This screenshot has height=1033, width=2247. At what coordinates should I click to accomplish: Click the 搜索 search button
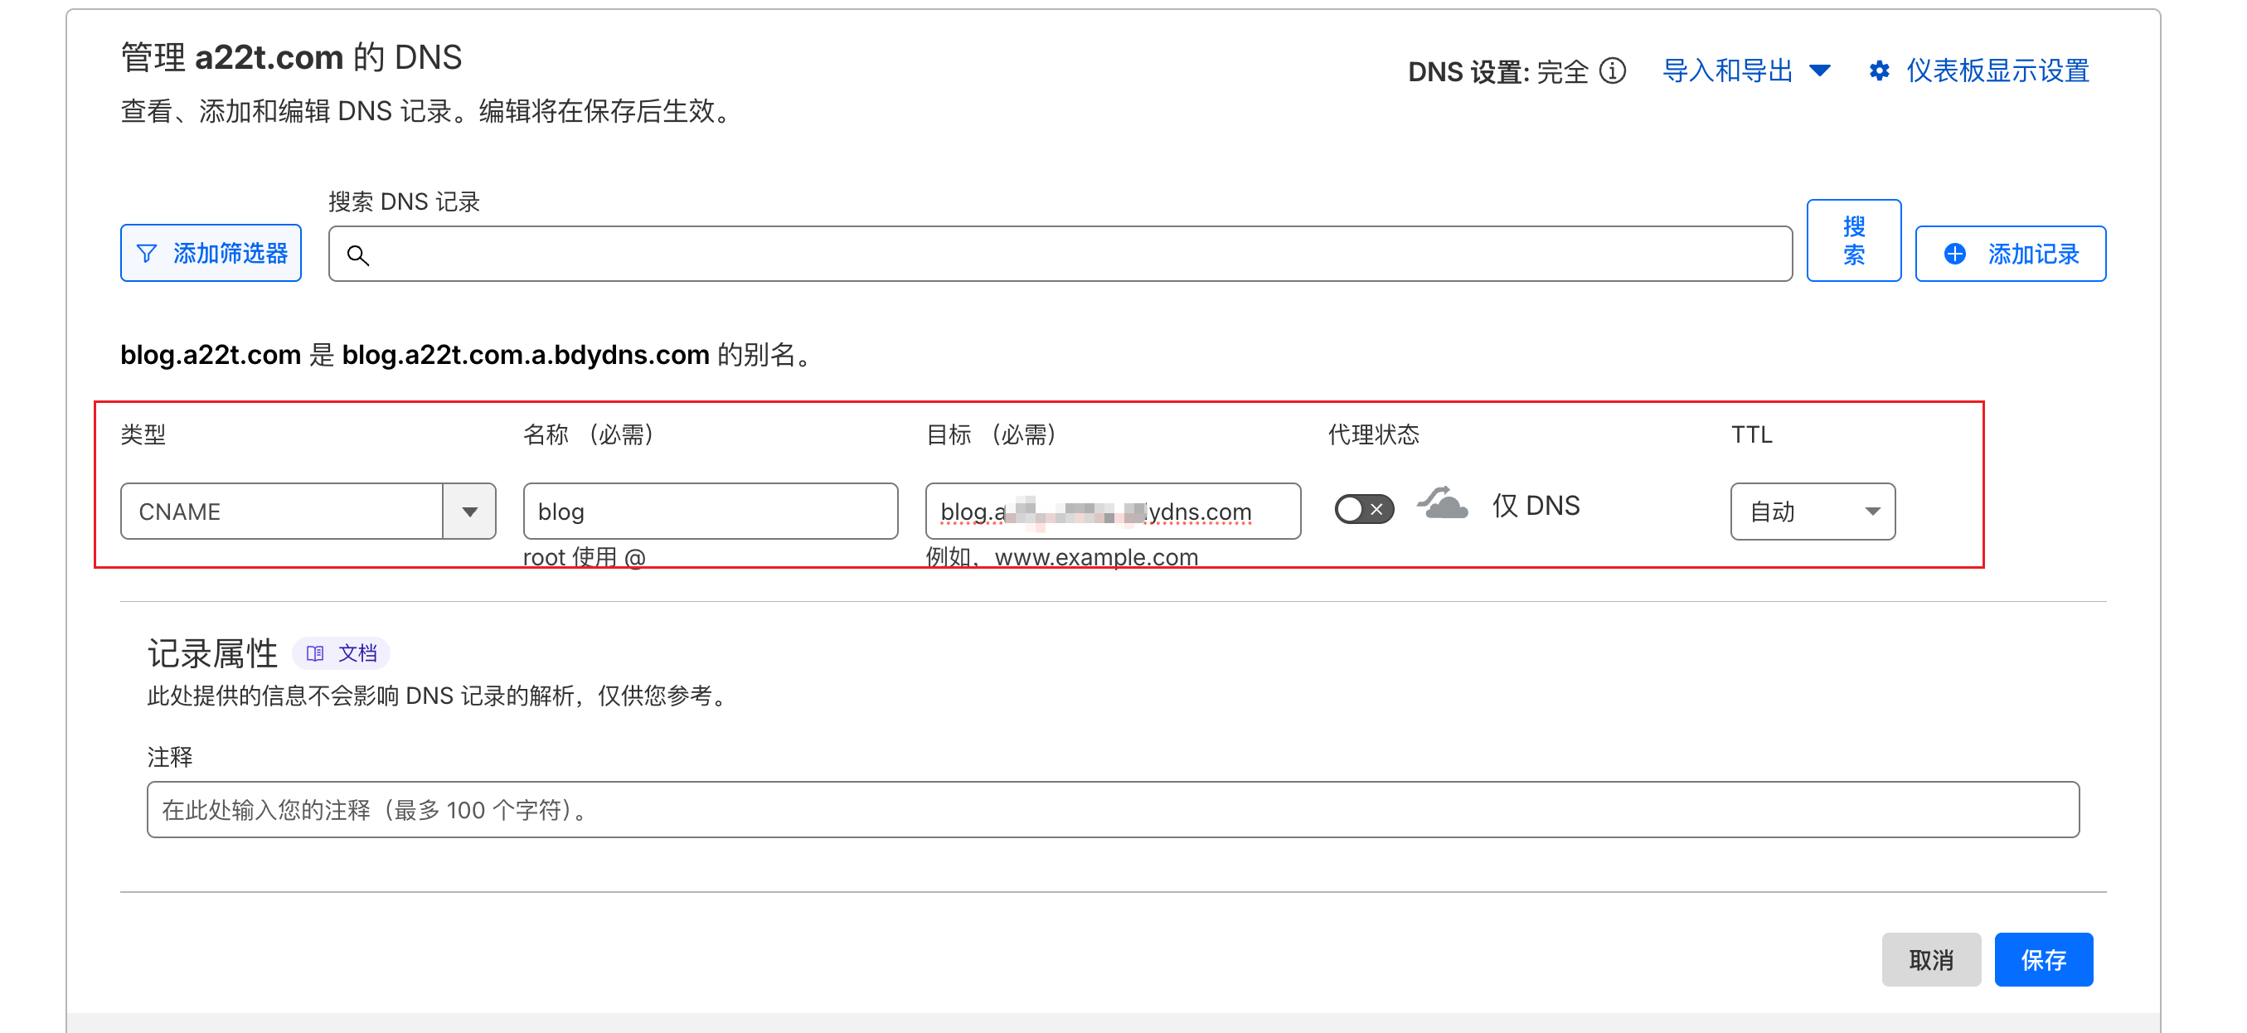pyautogui.click(x=1854, y=240)
